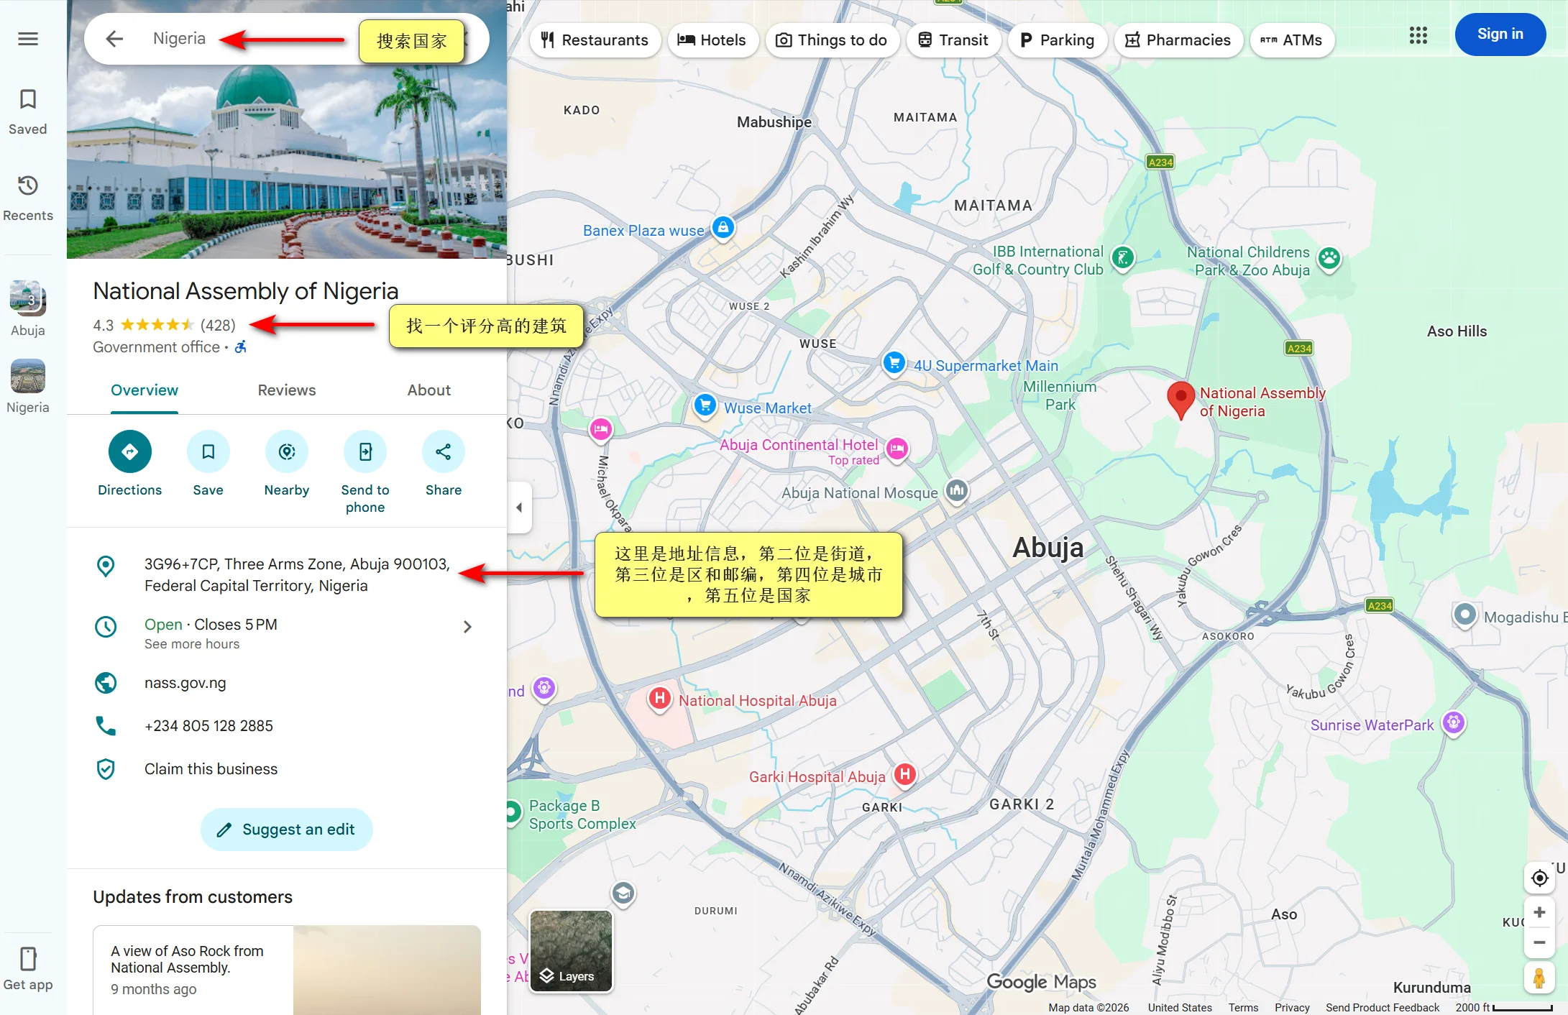Click the wheelchair accessibility icon
The width and height of the screenshot is (1568, 1015).
point(242,347)
